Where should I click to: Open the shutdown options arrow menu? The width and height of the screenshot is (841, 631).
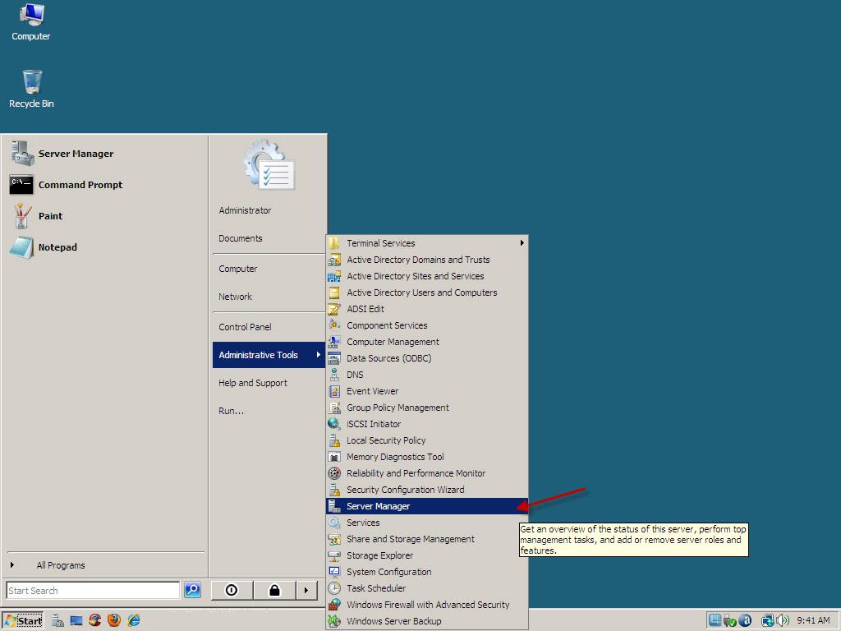tap(306, 590)
